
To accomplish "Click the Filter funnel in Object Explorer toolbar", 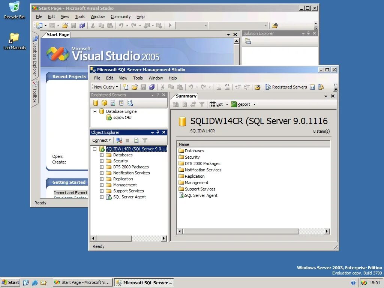I will [145, 140].
